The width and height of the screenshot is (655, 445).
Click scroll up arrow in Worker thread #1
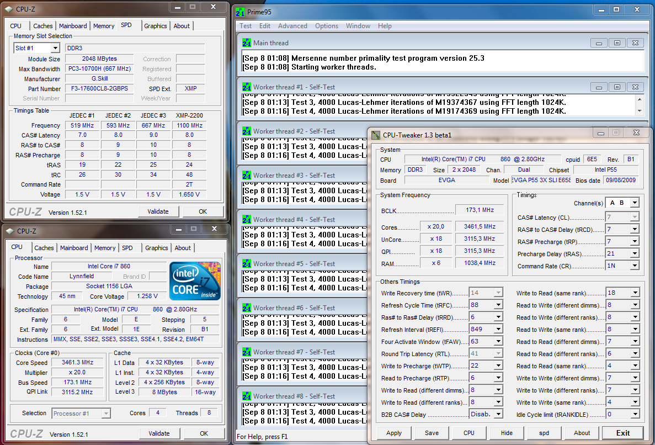point(640,99)
